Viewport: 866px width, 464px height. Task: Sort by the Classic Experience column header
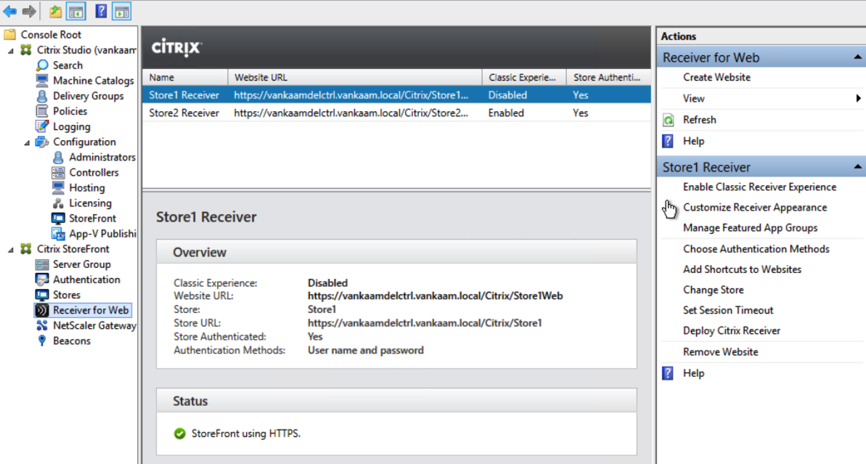[x=524, y=77]
